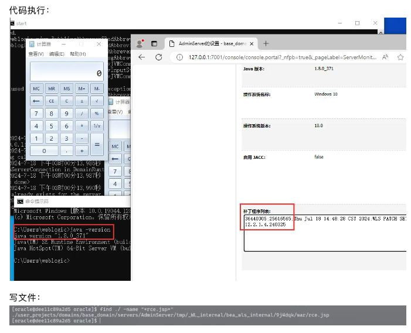This screenshot has width=411, height=333.
Task: Go back using the browser back arrow
Action: click(141, 57)
